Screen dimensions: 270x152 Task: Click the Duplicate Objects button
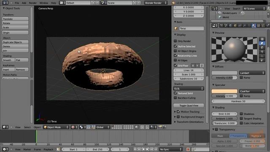(15, 42)
